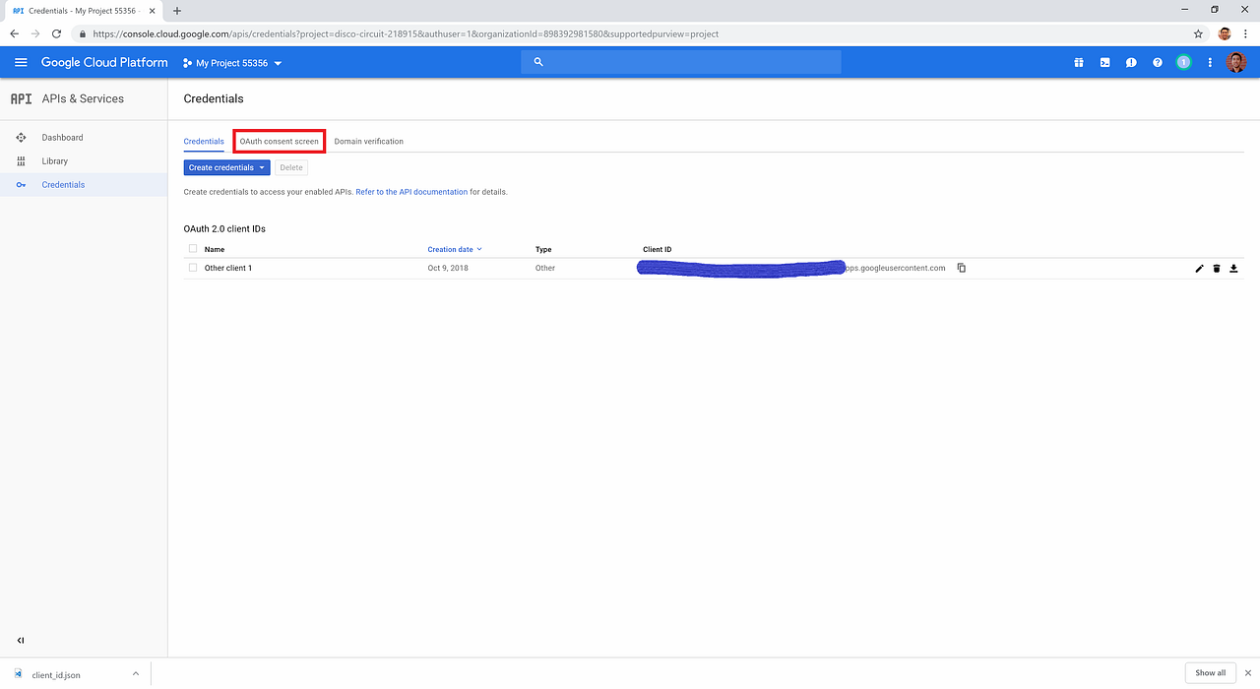Open the navigation hamburger menu
Image resolution: width=1260 pixels, height=689 pixels.
pos(20,61)
